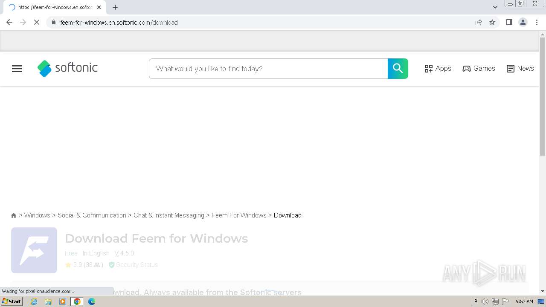This screenshot has height=307, width=546.
Task: Open the Chrome profile icon
Action: (523, 22)
